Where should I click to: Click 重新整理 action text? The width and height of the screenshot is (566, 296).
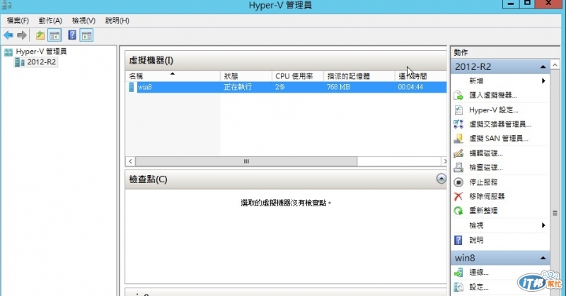[x=483, y=211]
